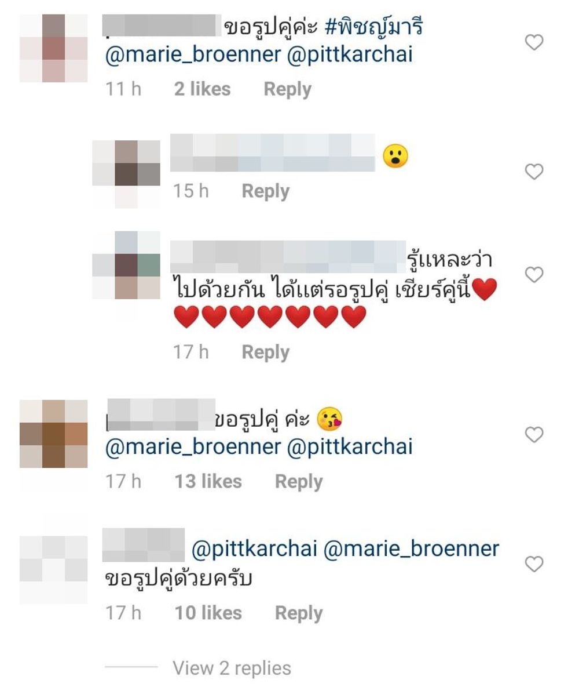
Task: Open the #พิชญ์มารี hashtag
Action: click(x=374, y=27)
